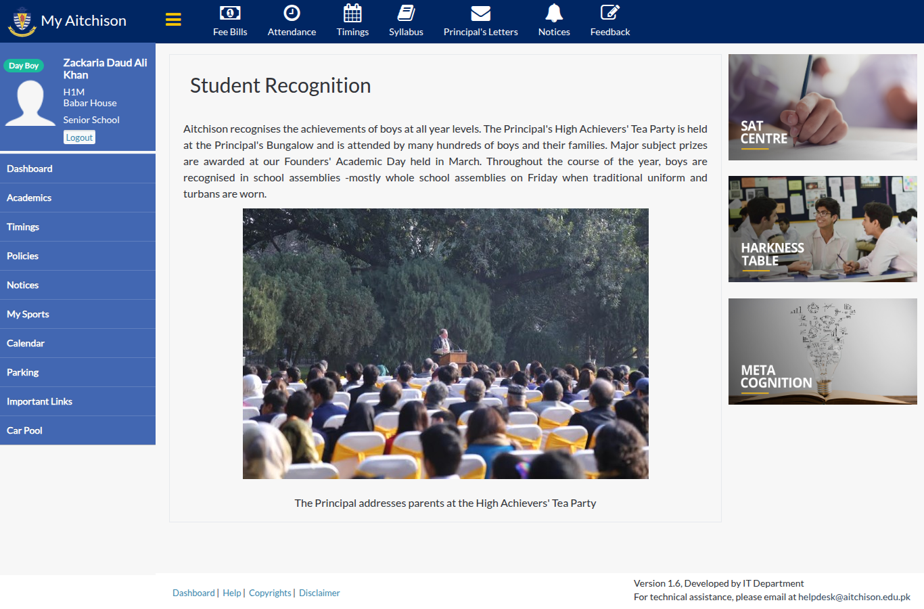Click the Senior School text

[91, 120]
